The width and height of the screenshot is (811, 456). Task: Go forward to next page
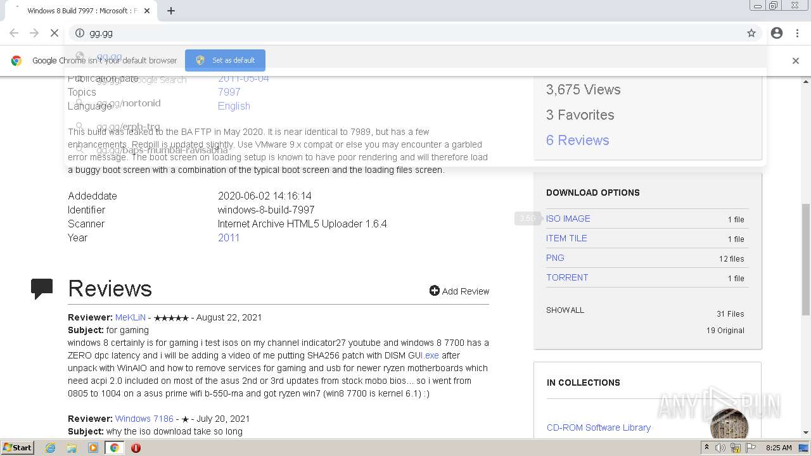[34, 33]
